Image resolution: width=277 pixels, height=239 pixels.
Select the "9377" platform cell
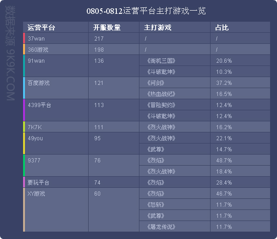[x=56, y=166]
